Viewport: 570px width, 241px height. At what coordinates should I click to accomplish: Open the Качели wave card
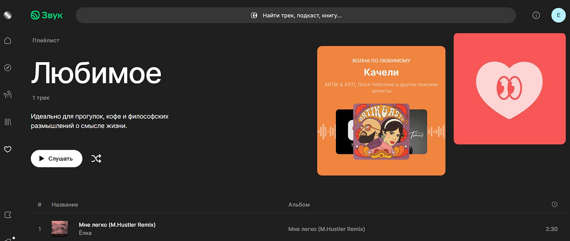tap(381, 111)
